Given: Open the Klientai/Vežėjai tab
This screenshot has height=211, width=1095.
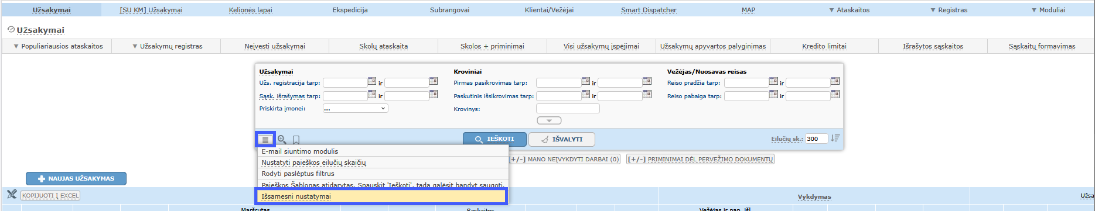Looking at the screenshot, I should coord(550,10).
